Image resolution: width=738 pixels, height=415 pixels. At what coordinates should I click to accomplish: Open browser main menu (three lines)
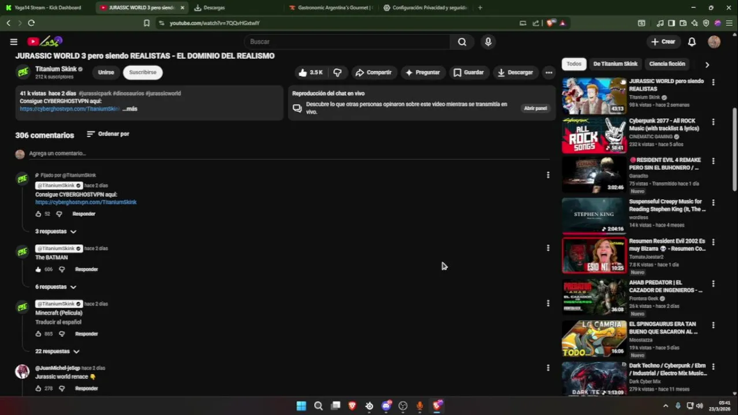(729, 23)
